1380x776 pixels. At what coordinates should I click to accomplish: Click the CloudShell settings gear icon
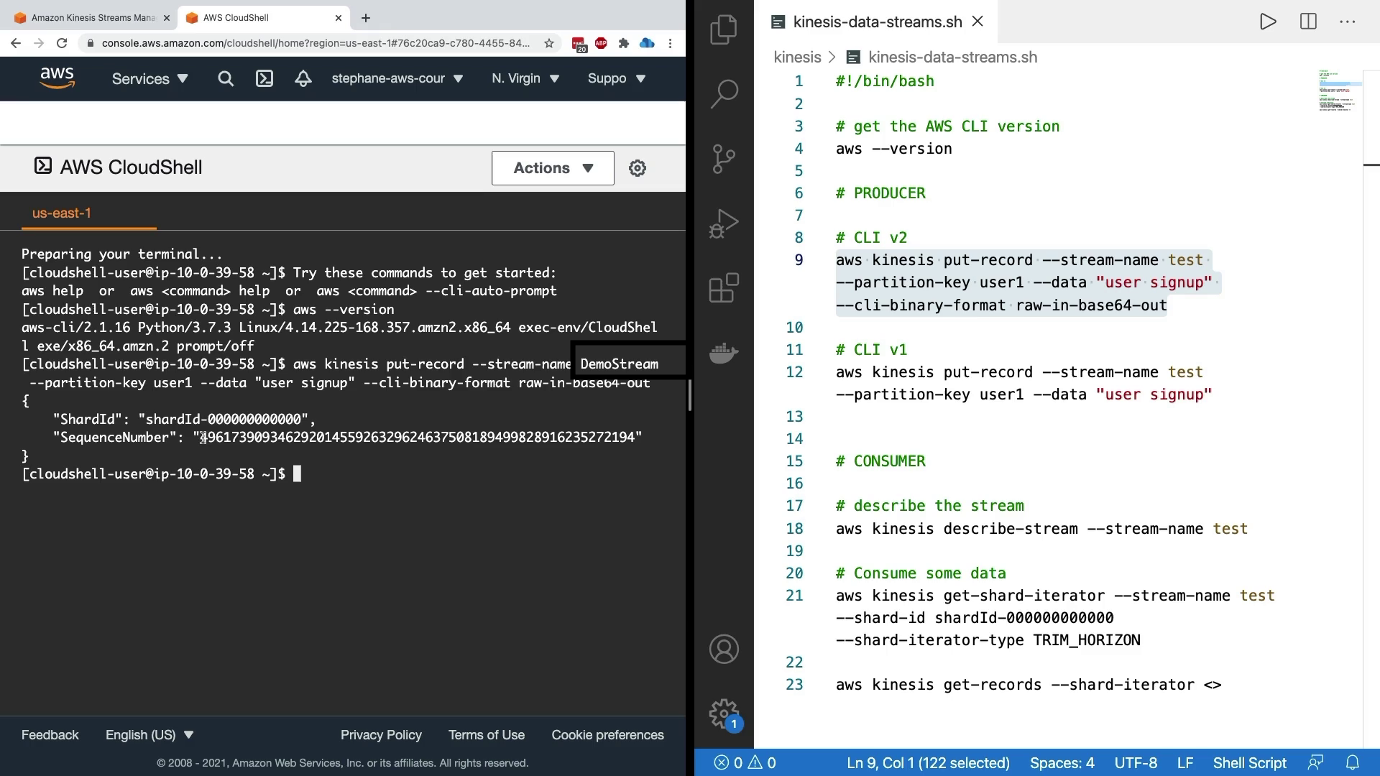(x=637, y=168)
